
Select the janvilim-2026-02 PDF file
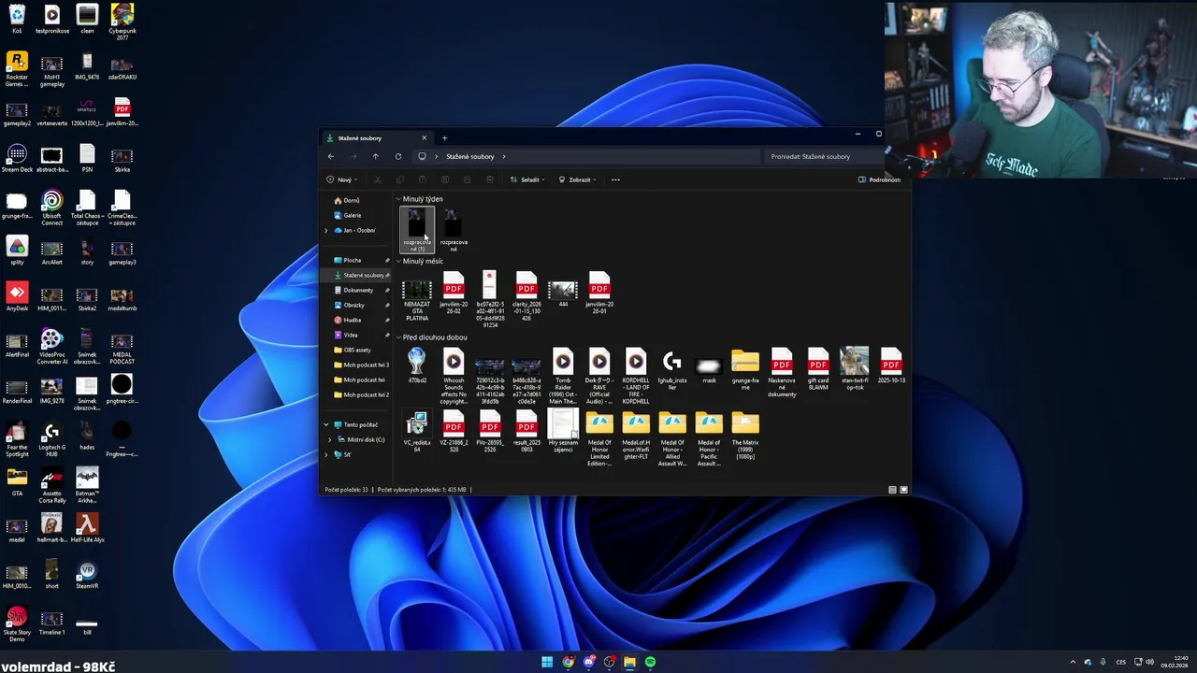(x=454, y=294)
